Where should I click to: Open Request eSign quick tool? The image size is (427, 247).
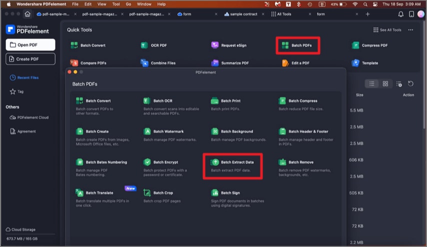tap(229, 45)
